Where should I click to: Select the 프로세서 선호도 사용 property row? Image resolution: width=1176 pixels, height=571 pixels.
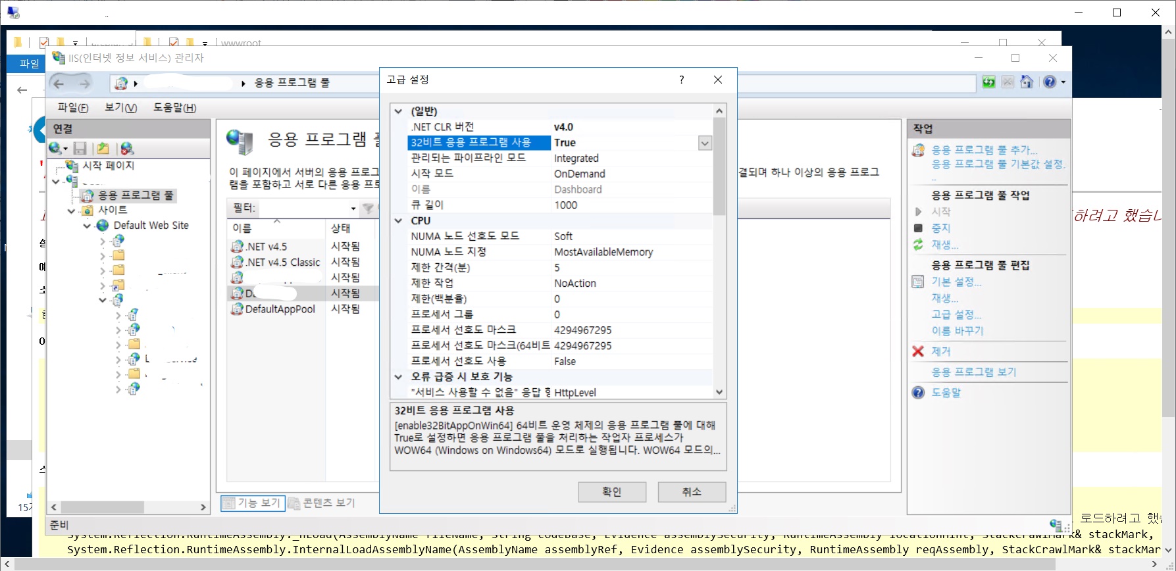[x=560, y=361]
